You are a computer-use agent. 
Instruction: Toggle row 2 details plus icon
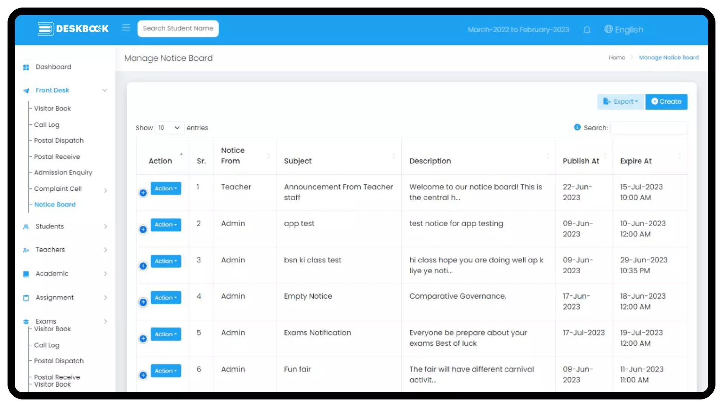click(143, 230)
